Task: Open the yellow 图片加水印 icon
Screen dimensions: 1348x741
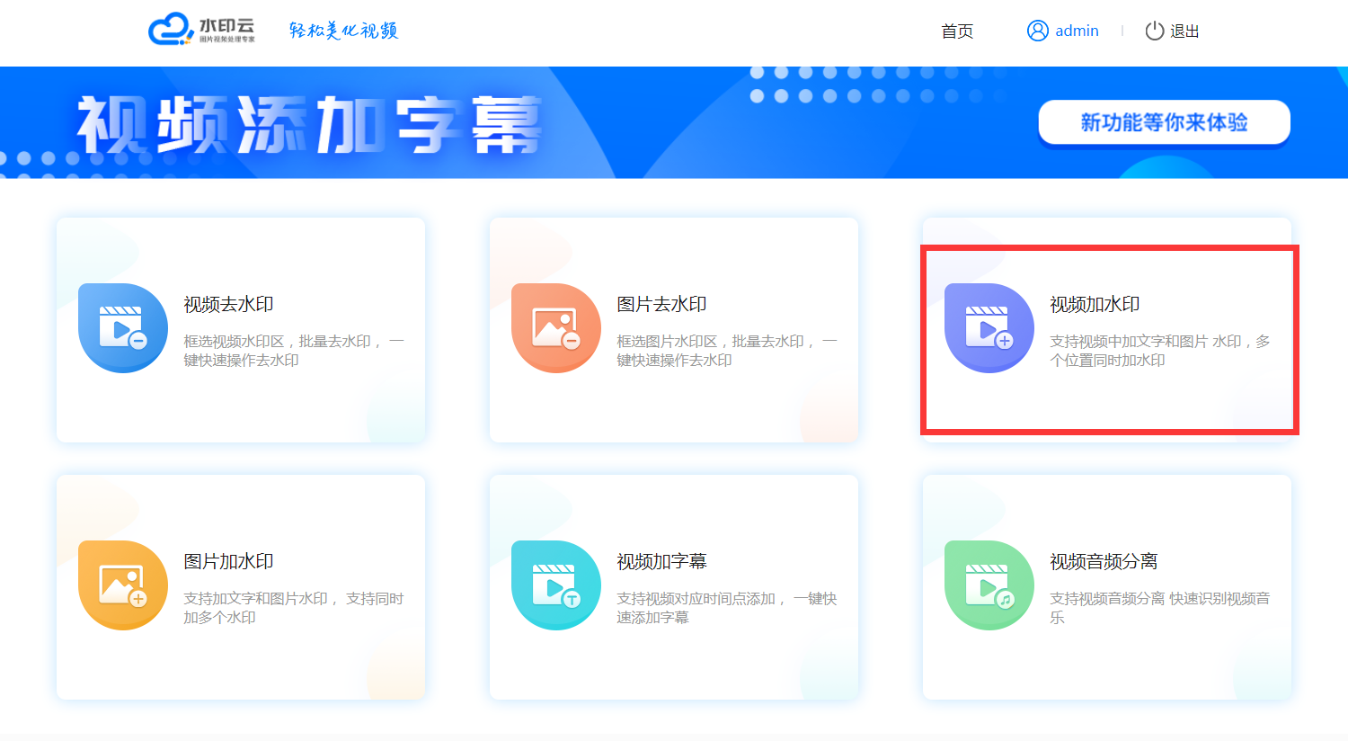Action: coord(123,585)
